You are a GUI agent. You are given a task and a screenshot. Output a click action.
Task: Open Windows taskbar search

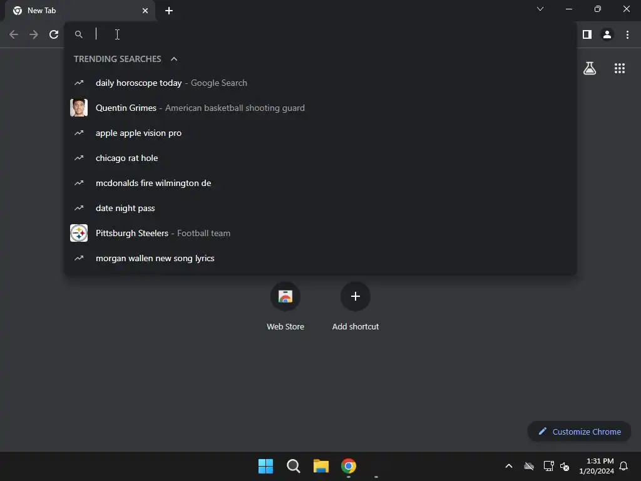pos(293,466)
